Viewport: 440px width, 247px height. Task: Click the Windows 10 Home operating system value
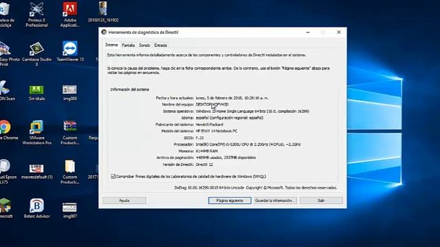[252, 111]
